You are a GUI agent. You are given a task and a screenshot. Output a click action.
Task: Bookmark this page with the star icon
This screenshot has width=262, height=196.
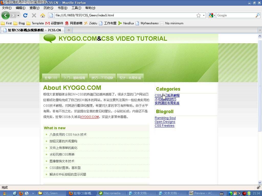tap(199, 15)
